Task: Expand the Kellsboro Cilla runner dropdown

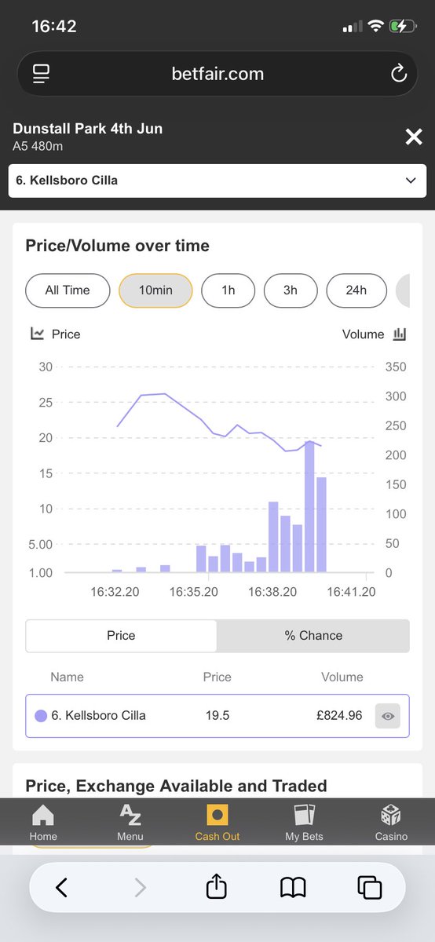Action: coord(217,181)
